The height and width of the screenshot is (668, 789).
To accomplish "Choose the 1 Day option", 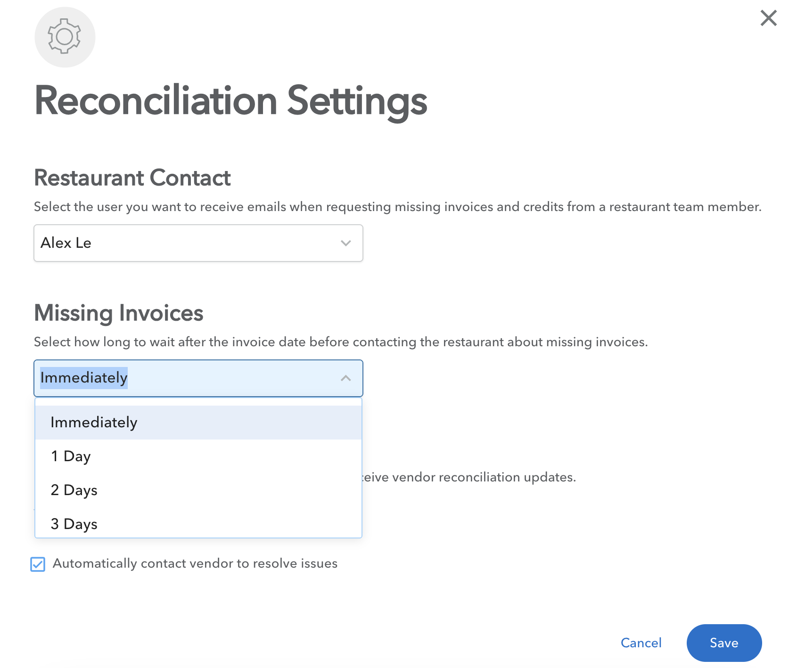I will tap(71, 456).
